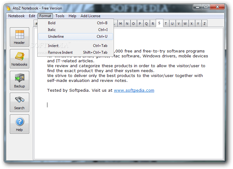Maximize the AtoZ Notebook window
233x169 pixels.
tap(206, 7)
